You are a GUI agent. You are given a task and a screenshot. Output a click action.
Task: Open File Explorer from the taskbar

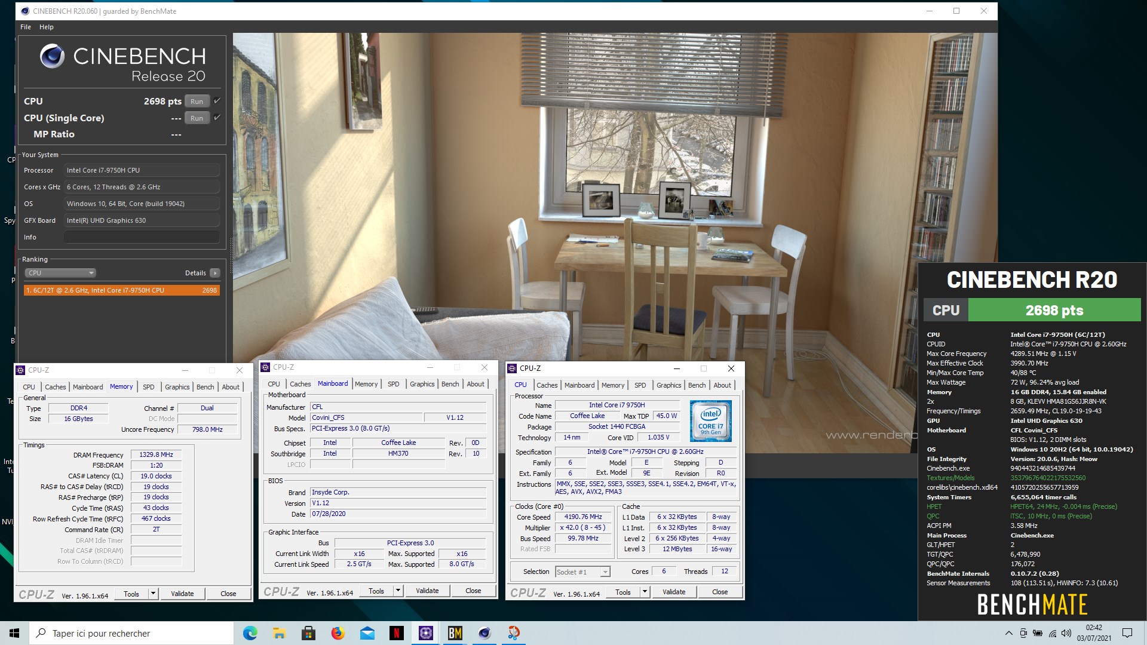click(279, 633)
